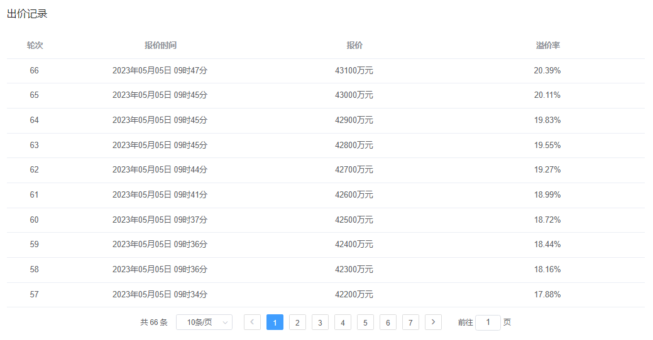The image size is (653, 340).
Task: Click the 42200万元 price cell
Action: click(354, 294)
